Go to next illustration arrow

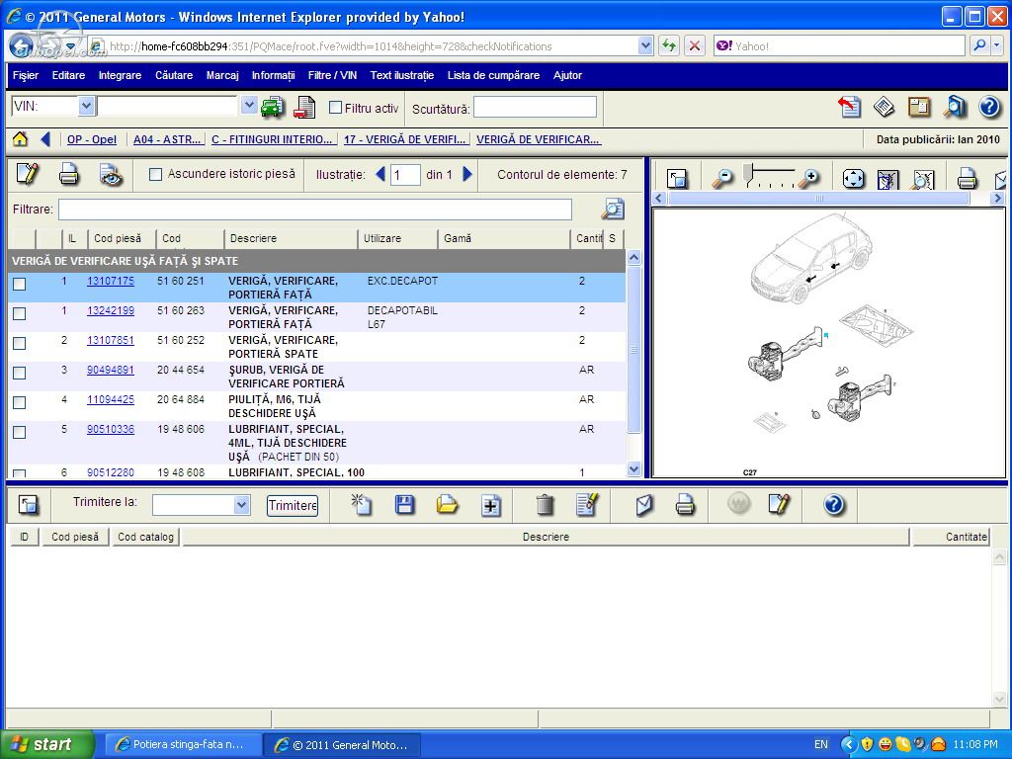(x=467, y=174)
